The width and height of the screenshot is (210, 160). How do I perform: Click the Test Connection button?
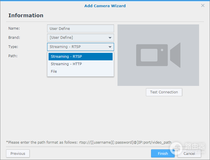tap(164, 92)
